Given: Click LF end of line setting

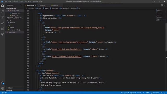Looking at the screenshot, I should (143, 93).
